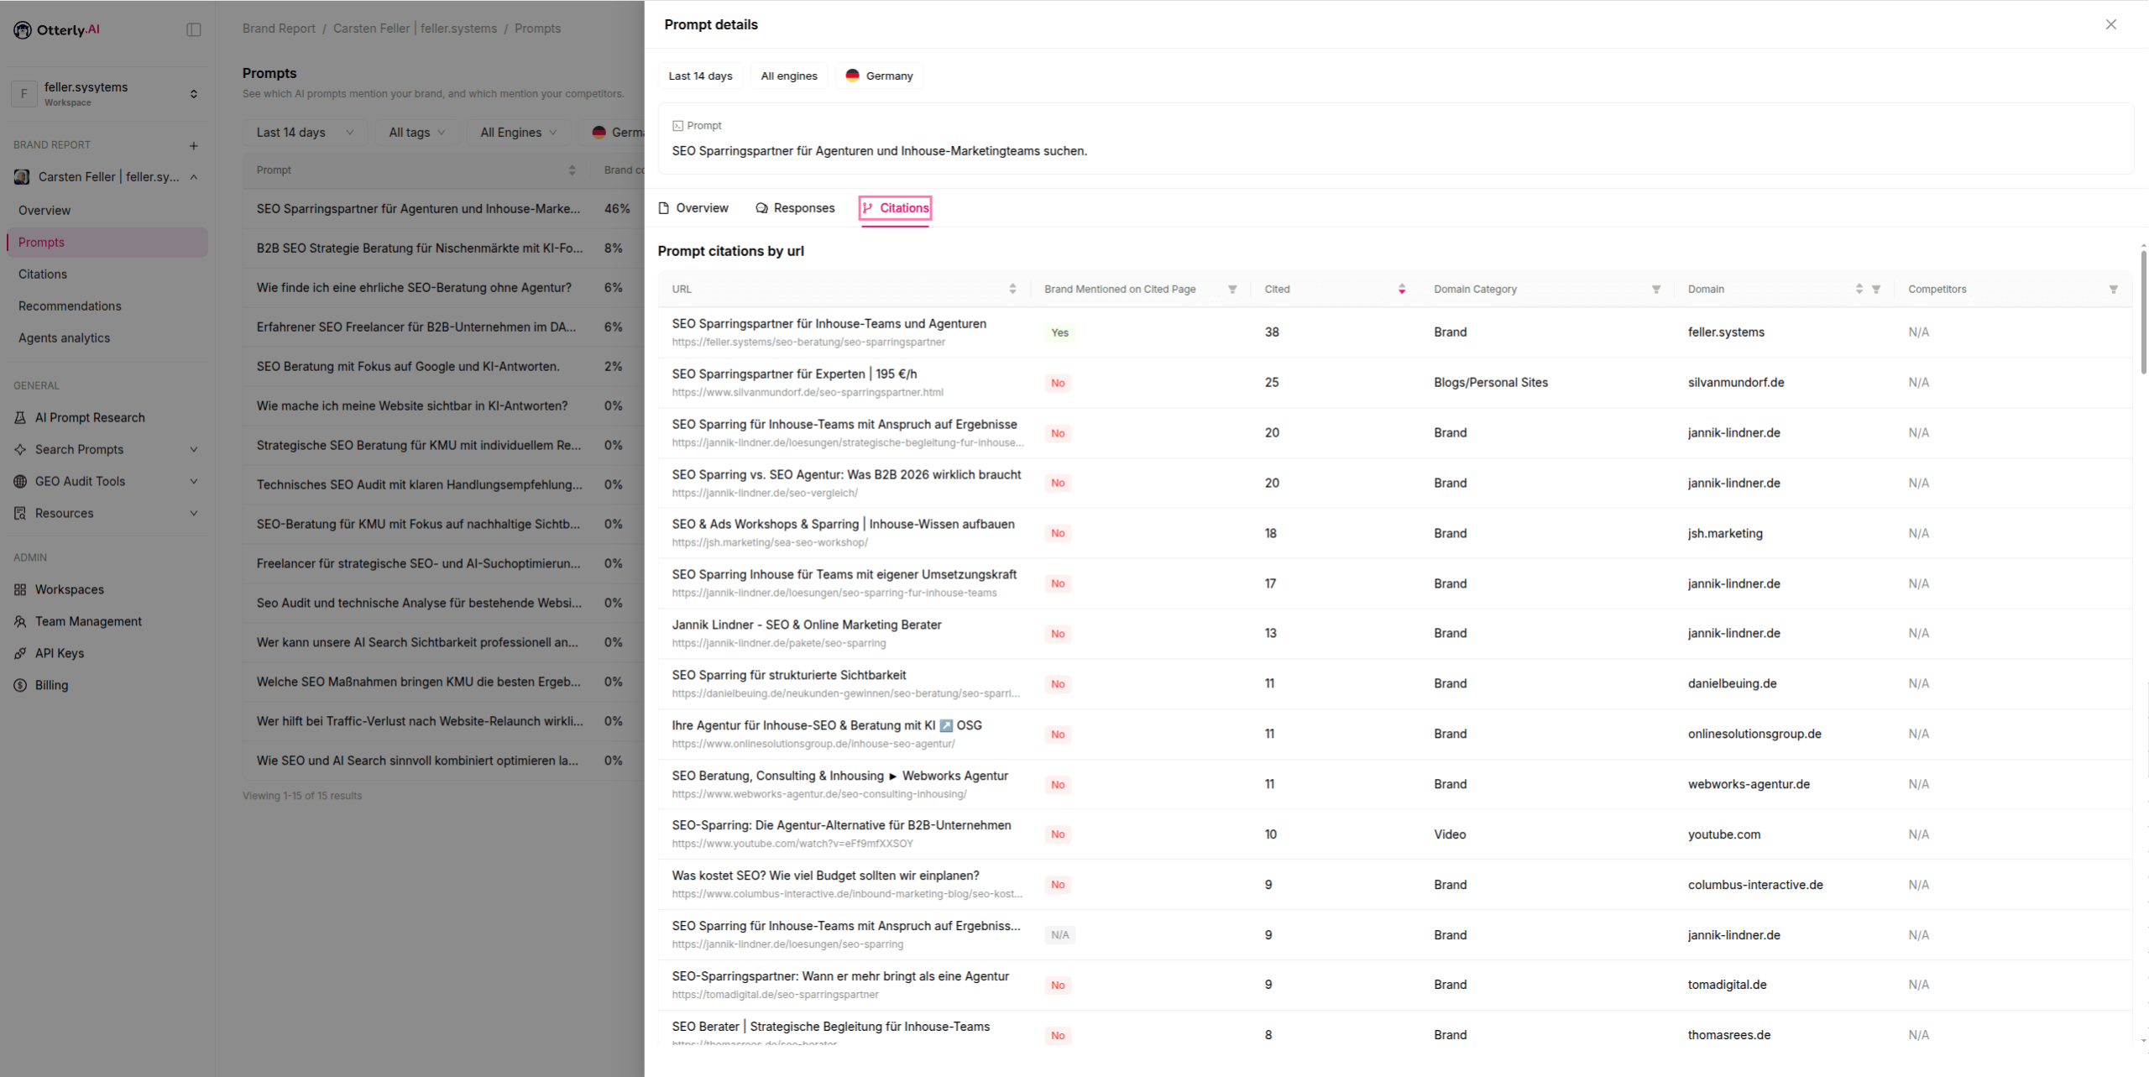Click the All engines filter button
This screenshot has width=2149, height=1077.
789,76
